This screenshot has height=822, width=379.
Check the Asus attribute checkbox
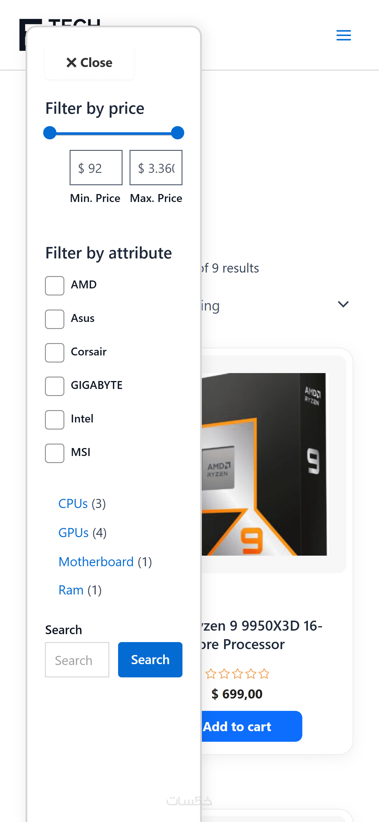(x=55, y=319)
